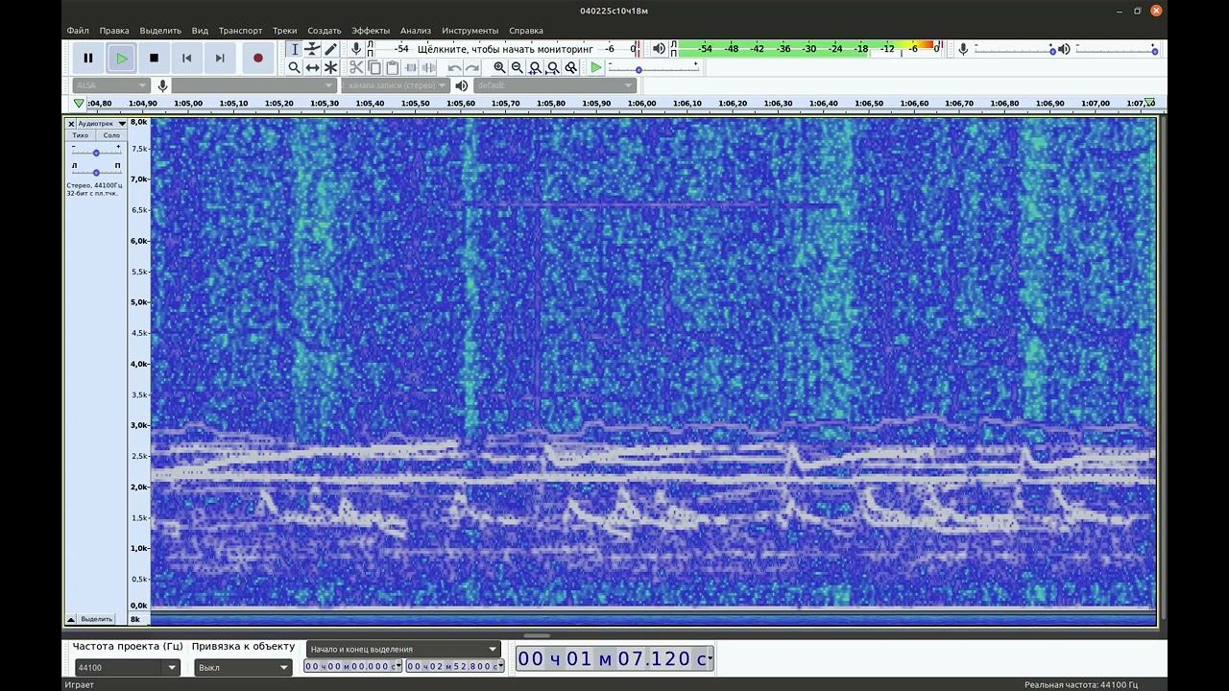Collapse the track with the bottom arrow
The image size is (1229, 691).
[71, 619]
